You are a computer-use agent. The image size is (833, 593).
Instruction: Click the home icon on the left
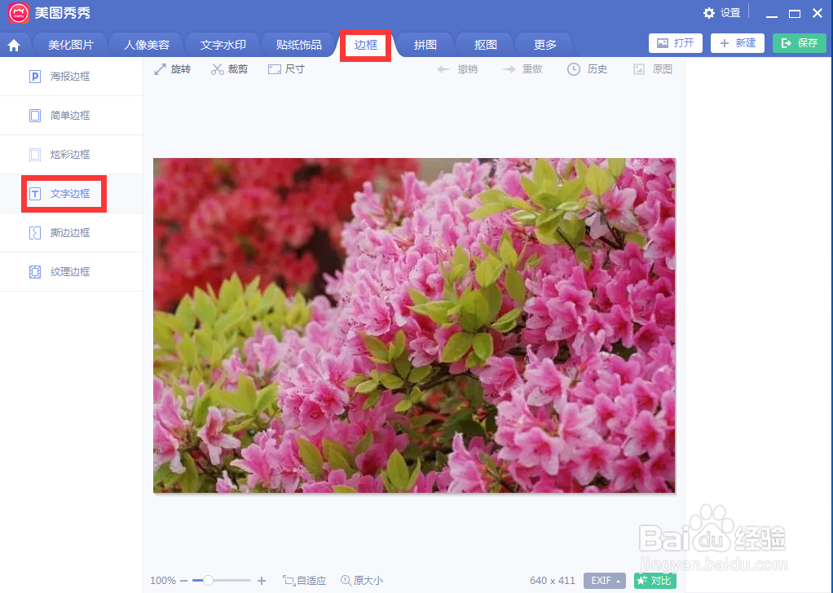(x=15, y=44)
